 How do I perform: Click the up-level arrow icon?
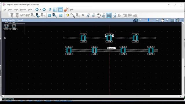50,10
